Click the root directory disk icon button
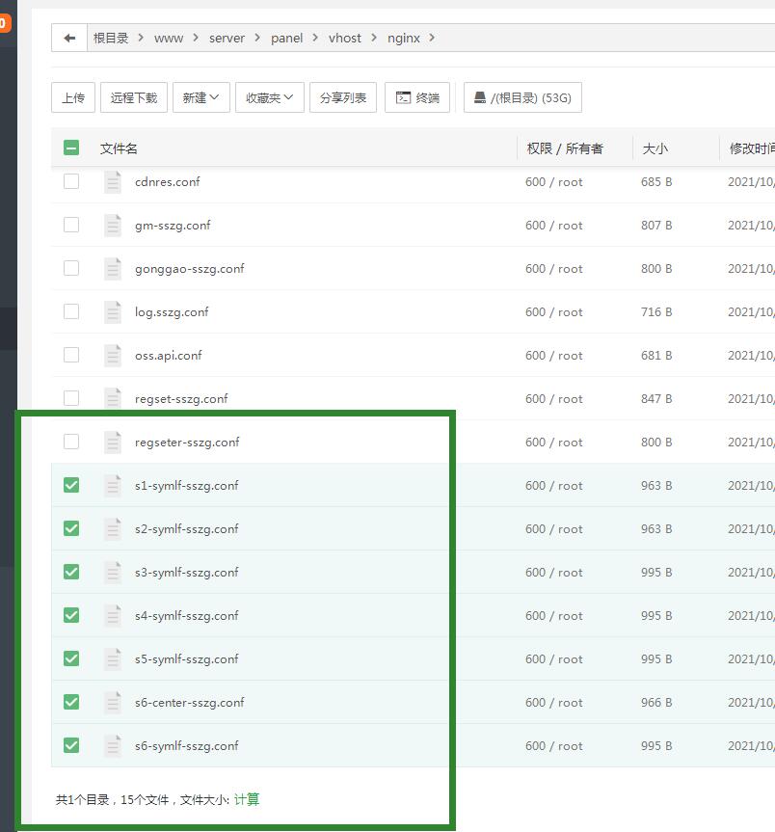Screen dimensions: 775x832 522,97
